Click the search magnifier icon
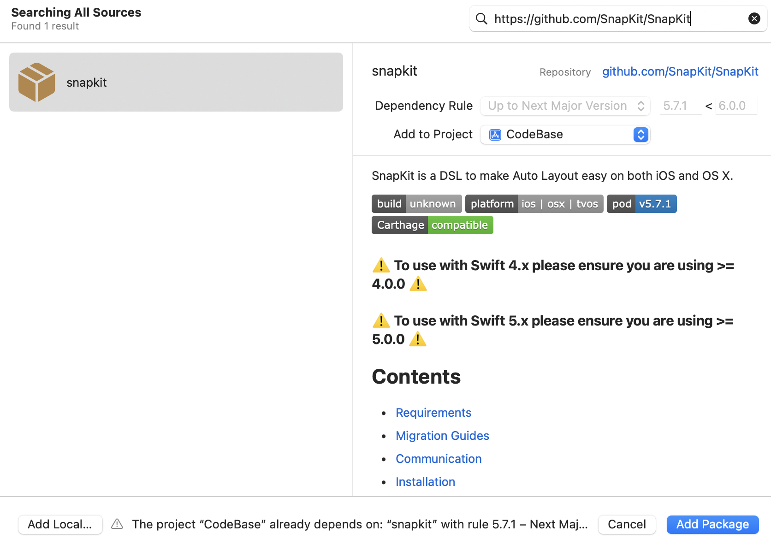 (481, 18)
